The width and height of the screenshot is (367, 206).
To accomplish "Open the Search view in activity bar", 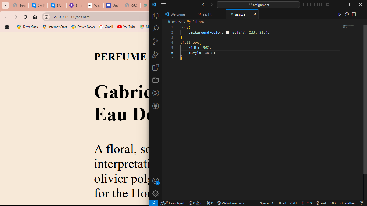I will (x=156, y=29).
